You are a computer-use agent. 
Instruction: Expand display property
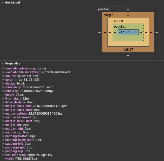3,84
